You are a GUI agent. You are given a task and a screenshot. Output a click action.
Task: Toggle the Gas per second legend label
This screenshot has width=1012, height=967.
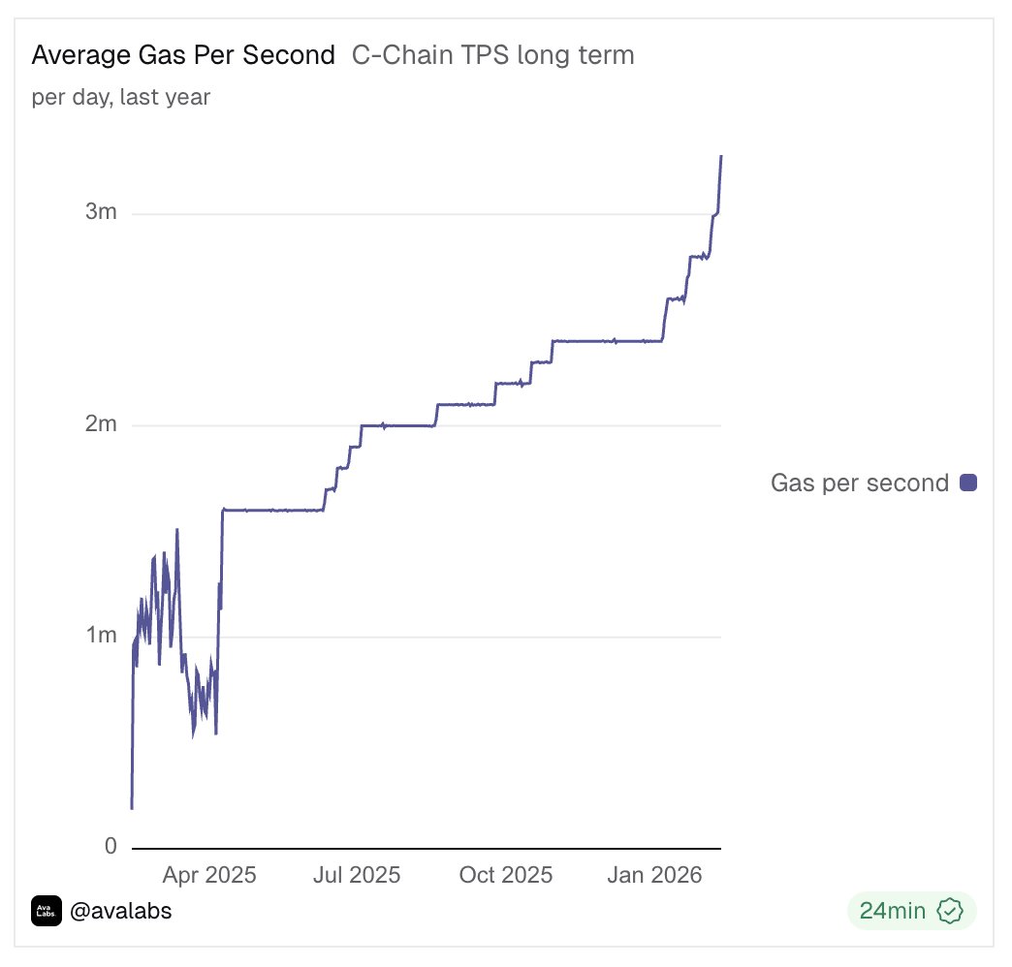[x=859, y=483]
